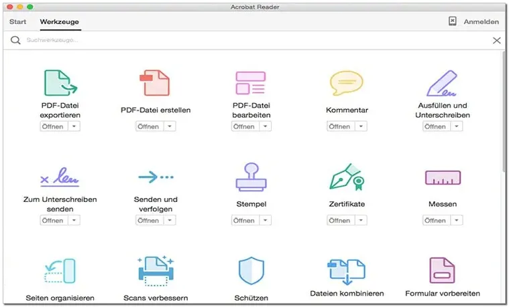Click the Seiten organisieren label
The image size is (509, 307).
tap(60, 298)
